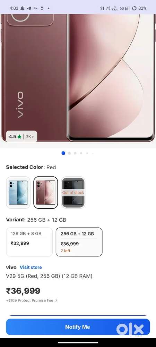The image size is (156, 347).
Task: Jump to third product image dot
Action: [x=75, y=153]
